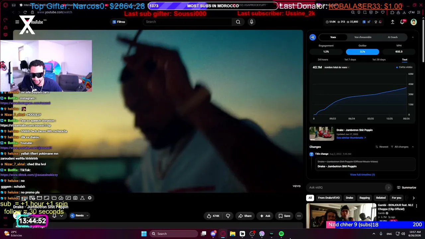Toggle the 'Cette vidéo' chart legend
Viewport: 425px width, 239px height.
(404, 67)
